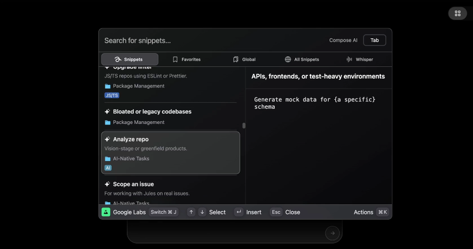Screen dimensions: 473x249
Task: Open the Whisper tab
Action: click(x=359, y=60)
